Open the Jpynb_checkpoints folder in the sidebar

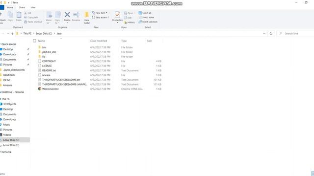(x=14, y=70)
